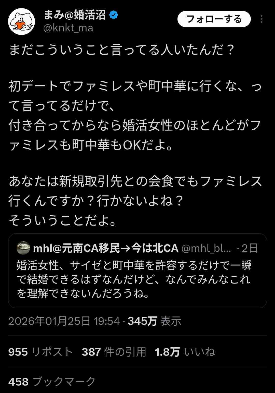
Task: Click the quoted tweet text about サイゼと町中華
Action: pyautogui.click(x=134, y=279)
